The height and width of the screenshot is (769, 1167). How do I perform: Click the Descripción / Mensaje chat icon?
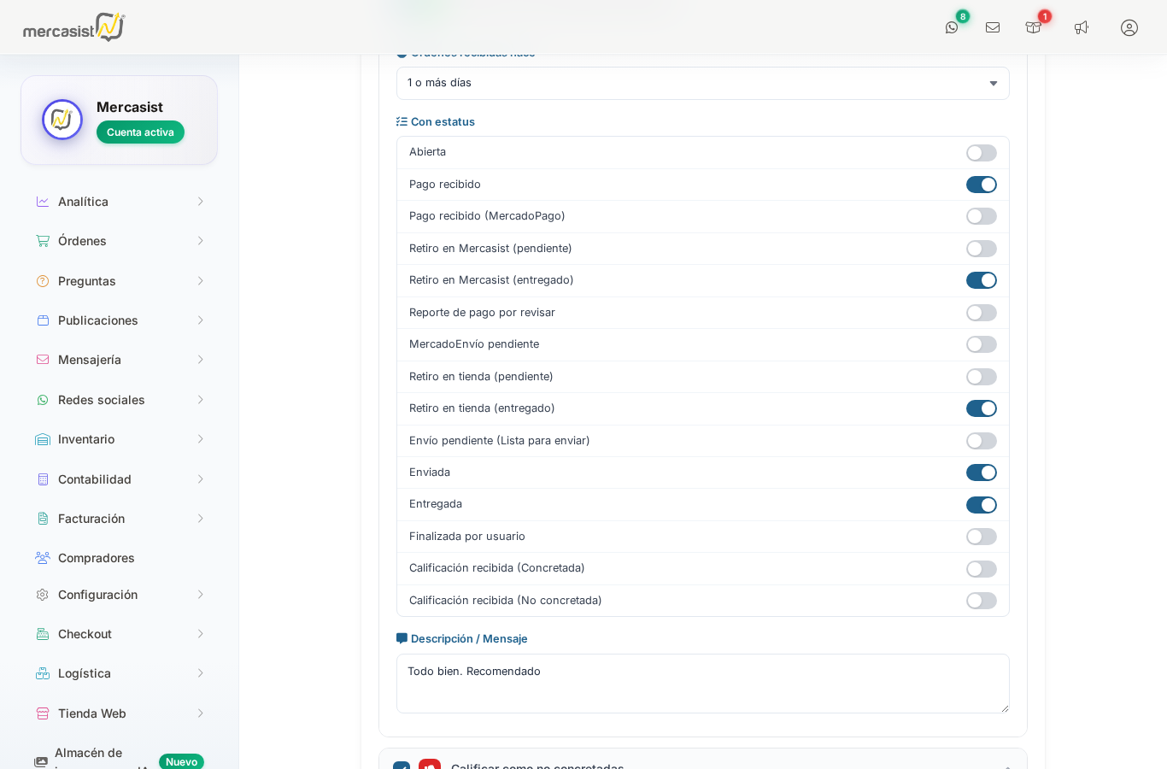(402, 638)
